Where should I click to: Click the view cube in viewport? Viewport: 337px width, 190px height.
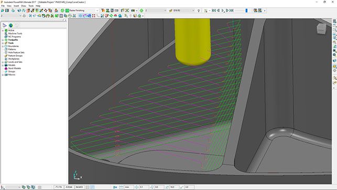(321, 29)
